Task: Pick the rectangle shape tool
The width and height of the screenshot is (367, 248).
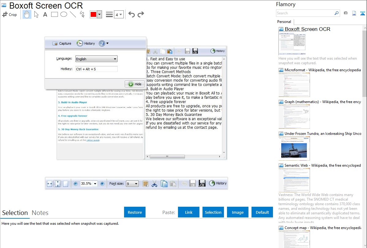Action: pos(54,14)
